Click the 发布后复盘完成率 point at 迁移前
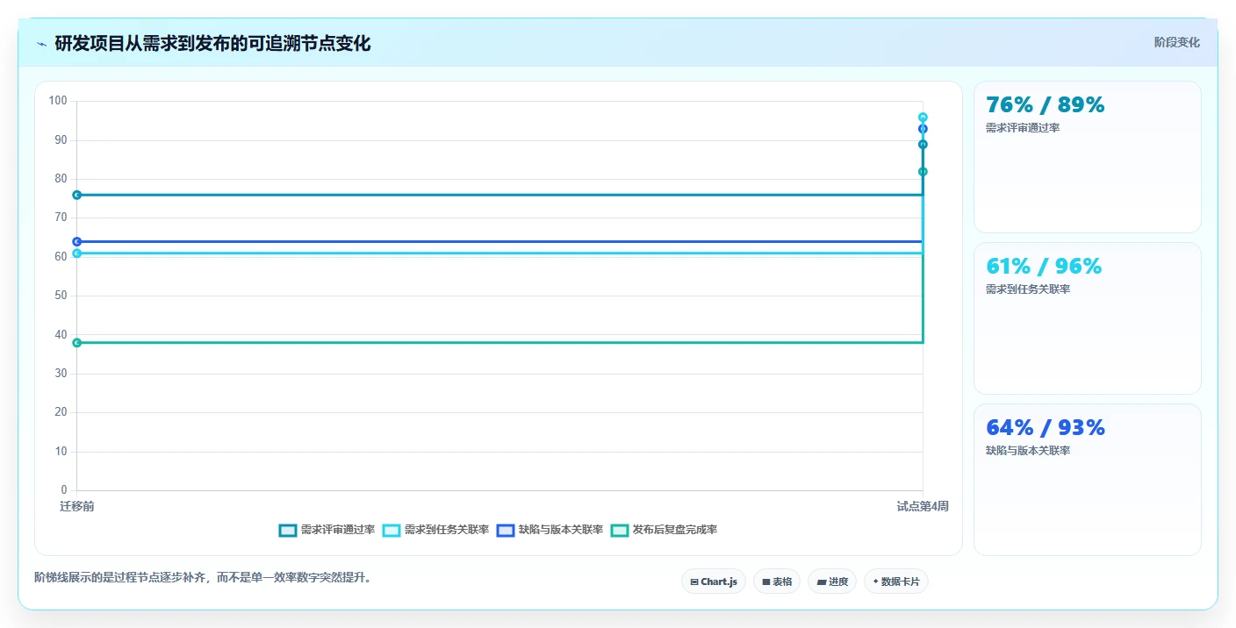1236x628 pixels. coord(76,343)
